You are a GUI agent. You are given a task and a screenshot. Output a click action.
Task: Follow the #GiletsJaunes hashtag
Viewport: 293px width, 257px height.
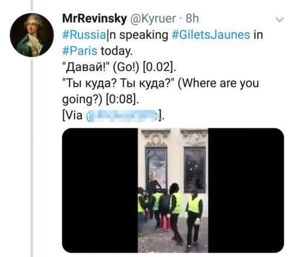coord(211,35)
